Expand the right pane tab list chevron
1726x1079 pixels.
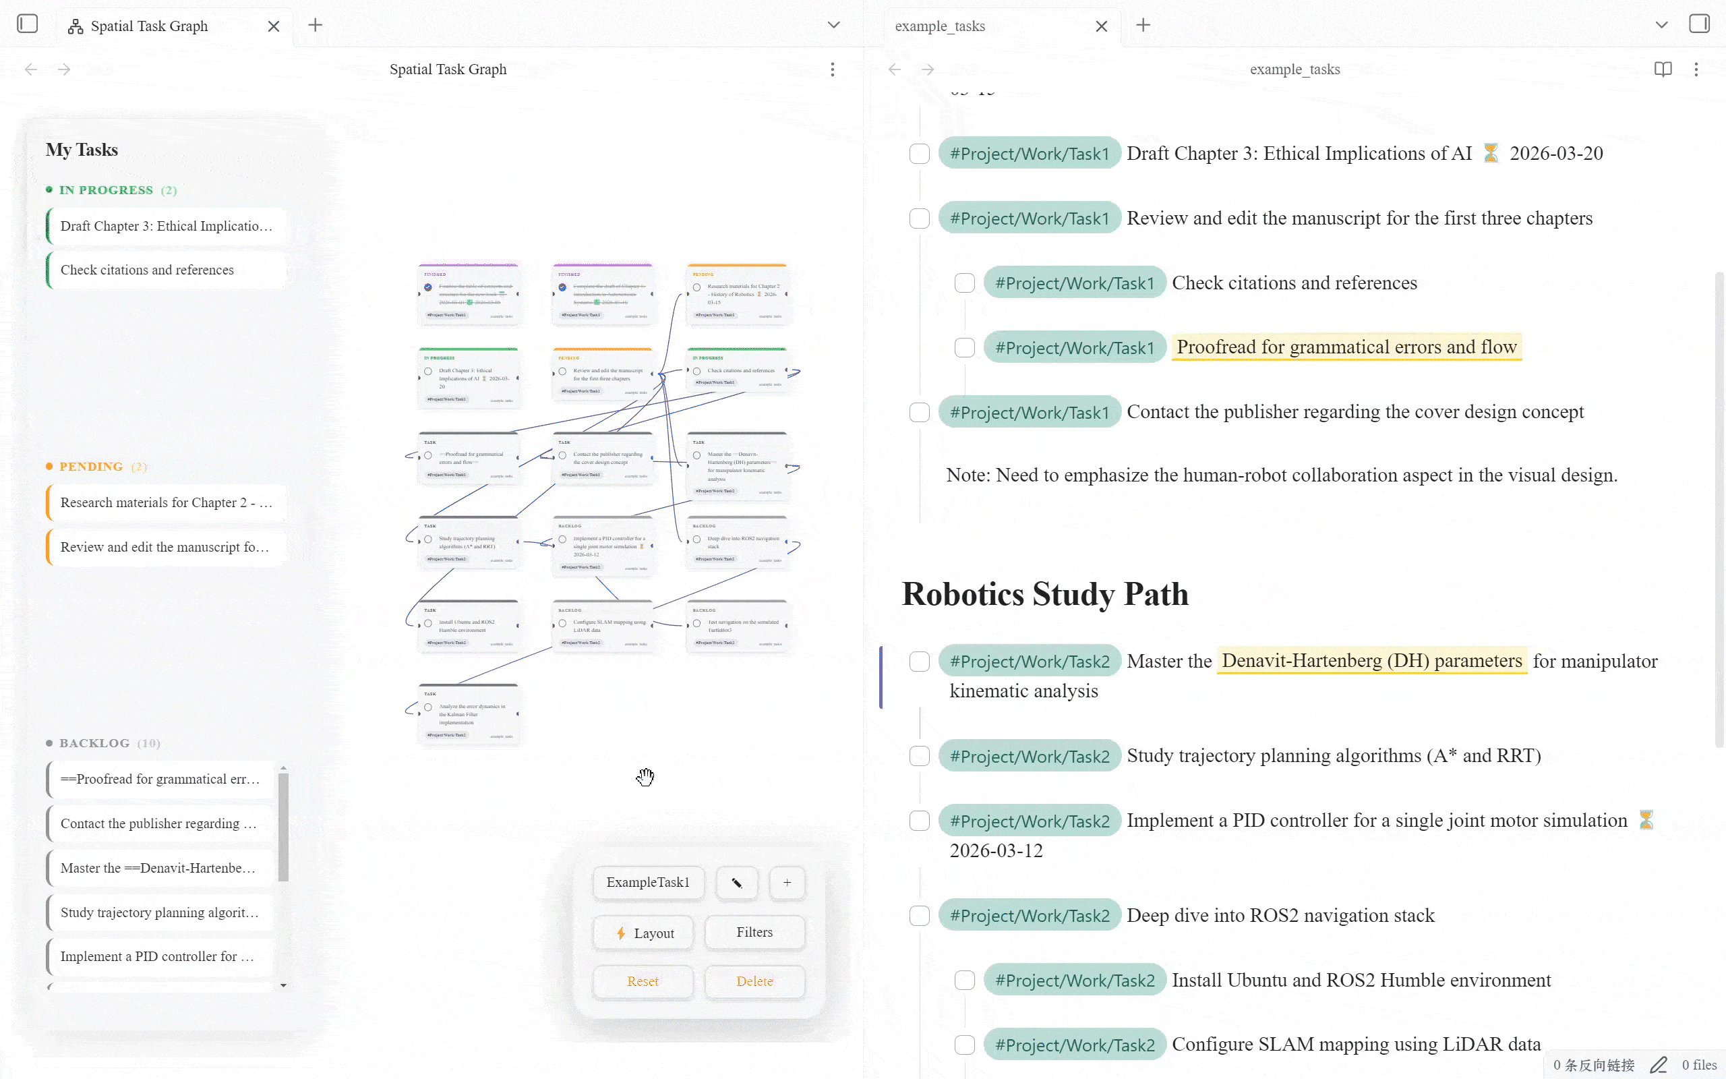pos(1661,25)
